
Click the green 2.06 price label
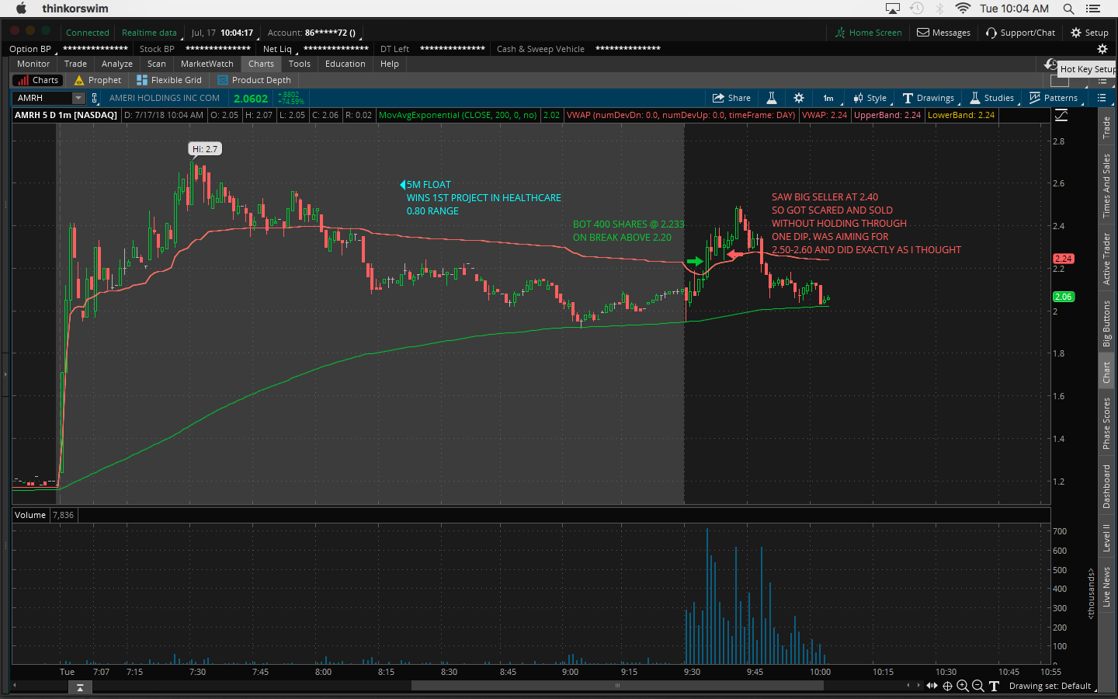pyautogui.click(x=1063, y=297)
